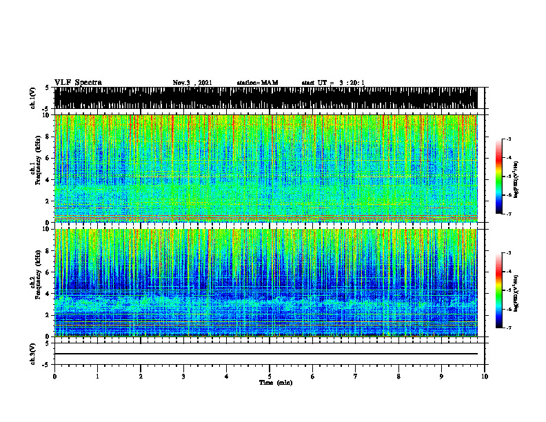Click the ch.1 spectrogram color scale bar
Viewport: 546px width, 422px height.
pyautogui.click(x=498, y=177)
